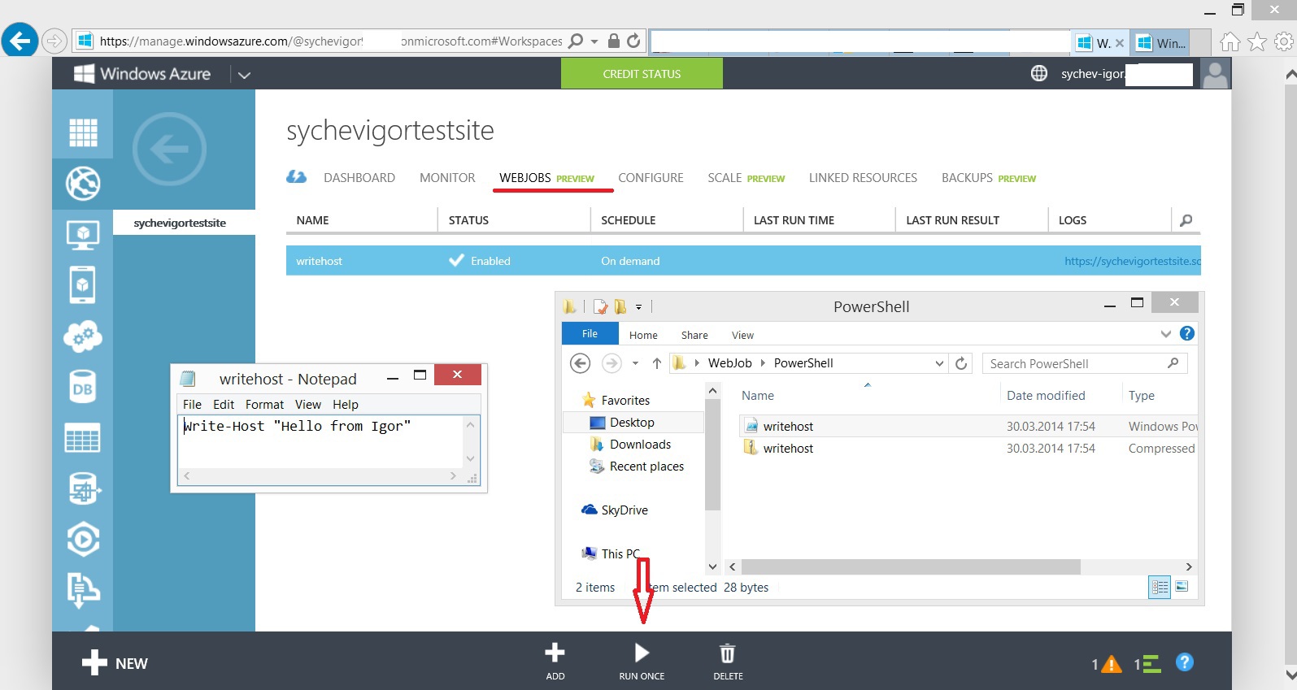Click the Explorer horizontal scrollbar
1297x690 pixels.
[910, 566]
